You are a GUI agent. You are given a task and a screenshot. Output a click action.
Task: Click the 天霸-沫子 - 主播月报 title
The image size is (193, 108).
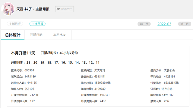[33, 9]
